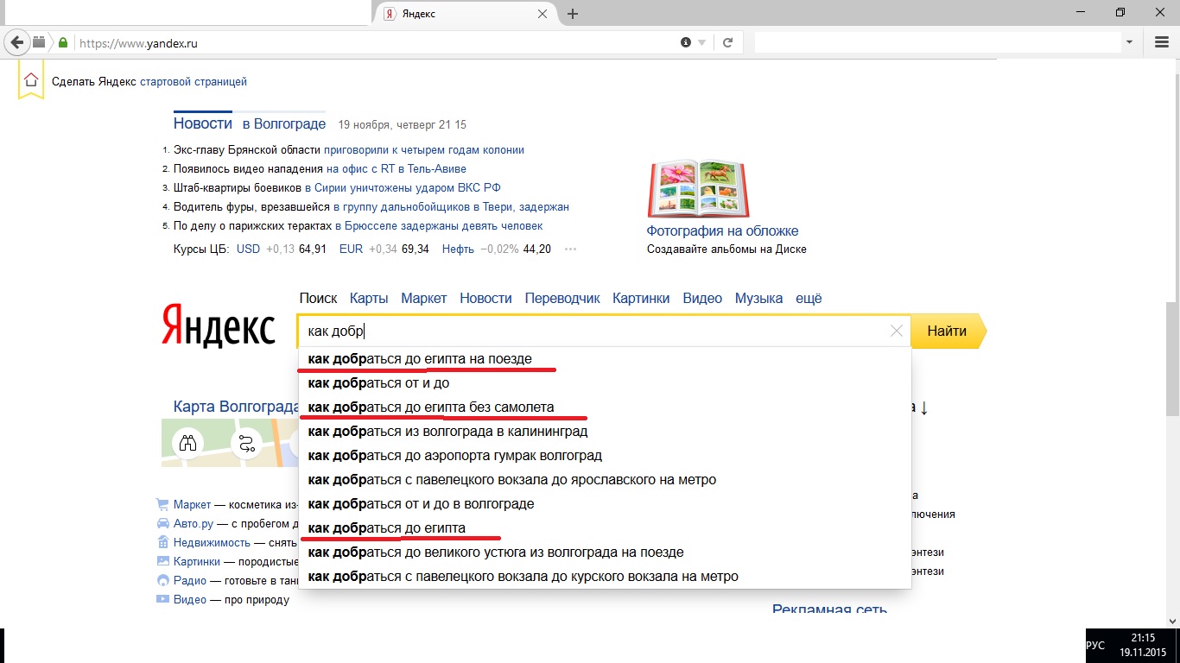Open the "в Волгограде" news tab
The width and height of the screenshot is (1180, 663).
tap(283, 124)
